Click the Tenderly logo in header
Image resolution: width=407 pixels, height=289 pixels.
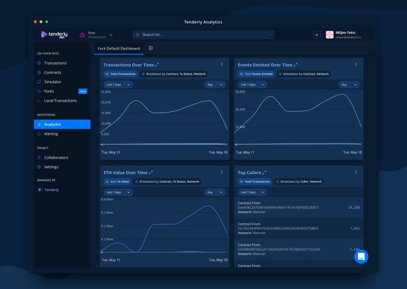pyautogui.click(x=54, y=35)
